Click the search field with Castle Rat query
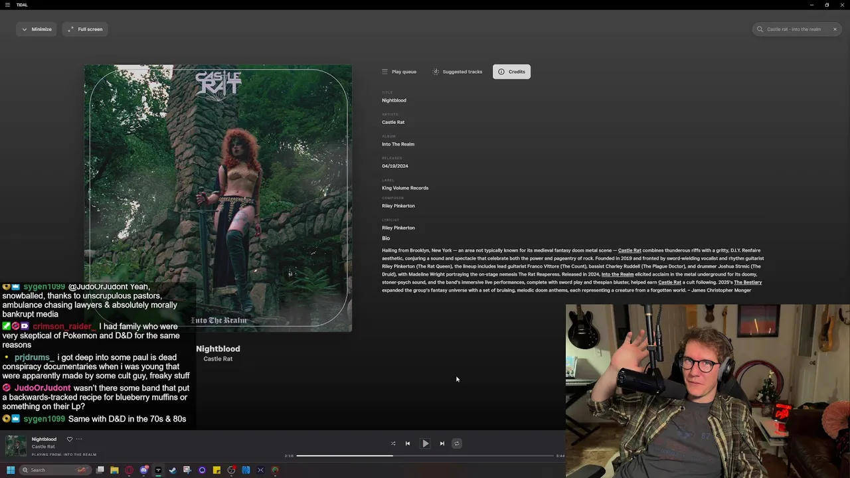Screen dimensions: 850x478 tap(797, 29)
